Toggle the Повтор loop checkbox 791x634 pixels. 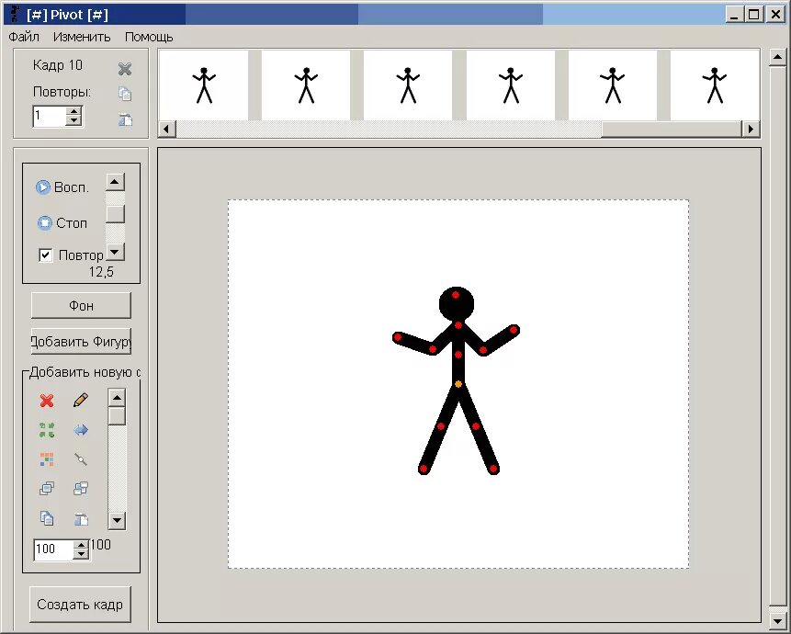coord(45,255)
